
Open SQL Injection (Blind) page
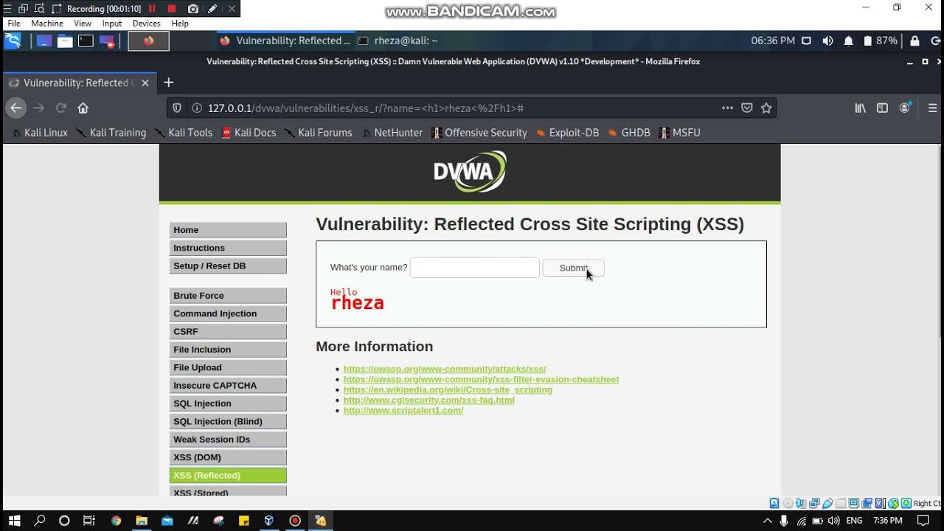click(x=228, y=422)
